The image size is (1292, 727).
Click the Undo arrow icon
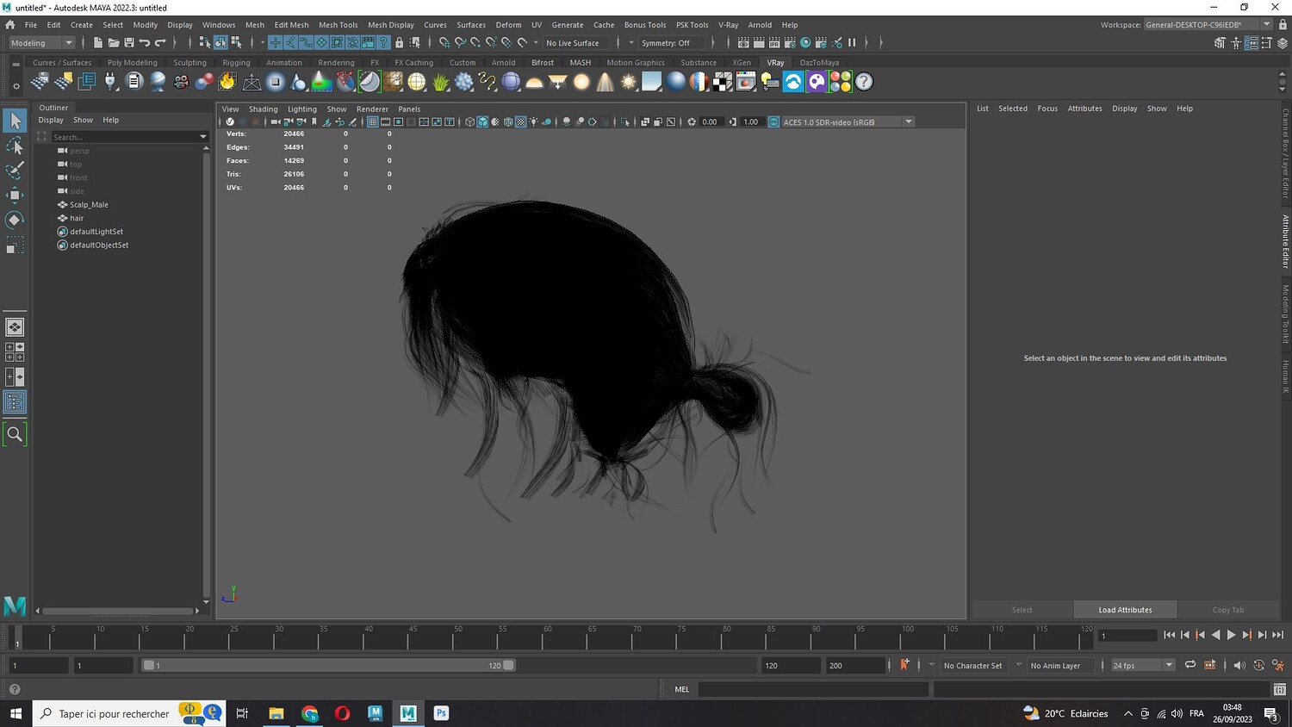click(x=145, y=43)
